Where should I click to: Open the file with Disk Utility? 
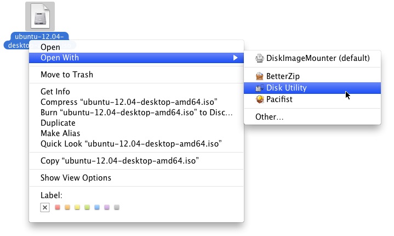point(312,88)
